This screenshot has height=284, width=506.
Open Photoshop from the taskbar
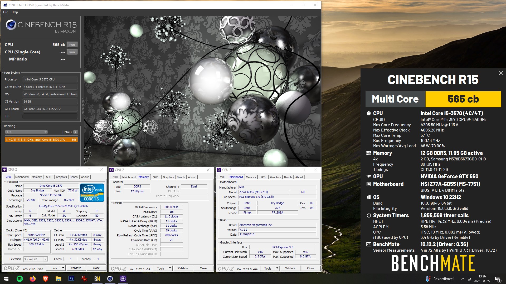(71, 278)
